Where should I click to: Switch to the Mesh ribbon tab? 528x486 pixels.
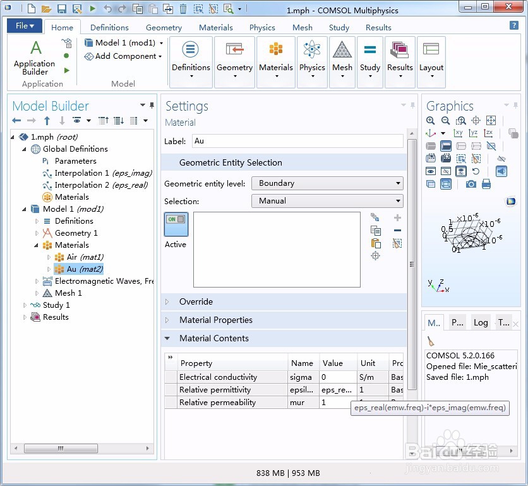tap(302, 27)
